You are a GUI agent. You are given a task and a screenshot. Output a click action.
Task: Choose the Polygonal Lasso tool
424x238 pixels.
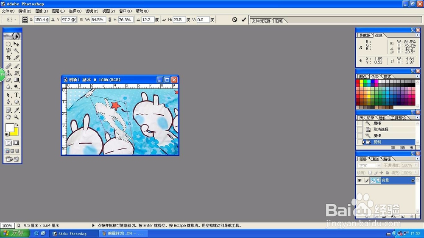8,50
